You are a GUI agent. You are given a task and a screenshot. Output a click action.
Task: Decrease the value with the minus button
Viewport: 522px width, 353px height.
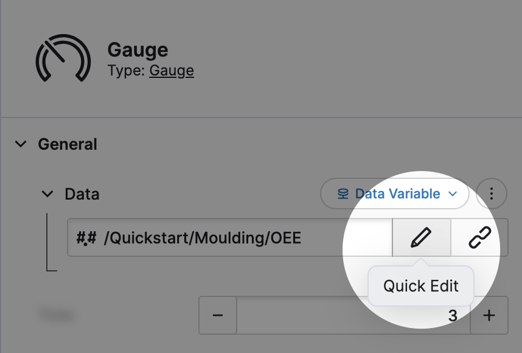tap(218, 315)
